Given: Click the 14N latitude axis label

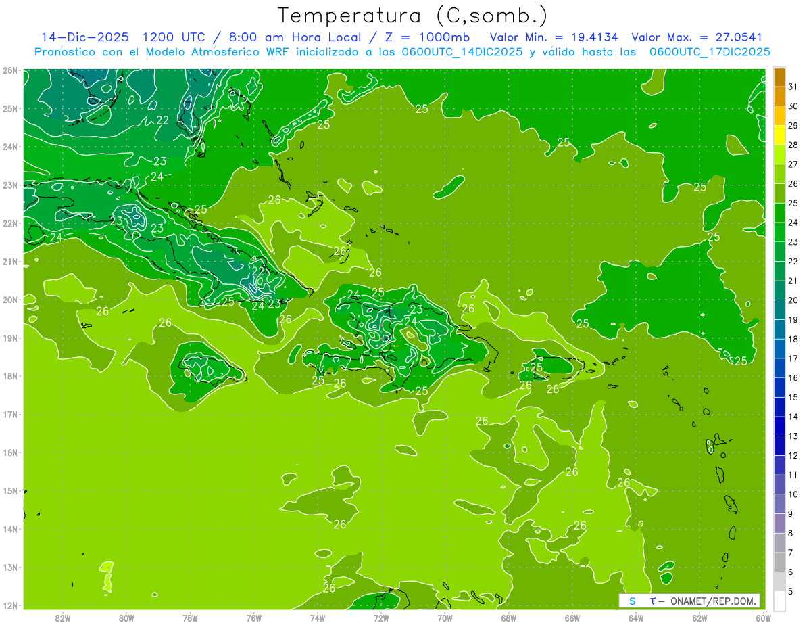Looking at the screenshot, I should 10,529.
